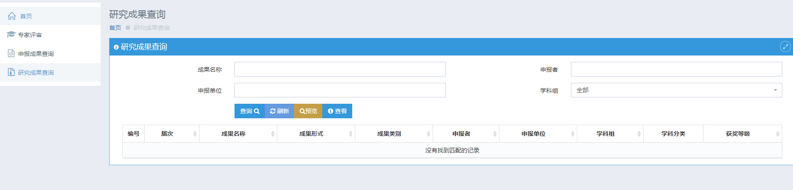Click the 研究成果查询 page title

tap(137, 15)
